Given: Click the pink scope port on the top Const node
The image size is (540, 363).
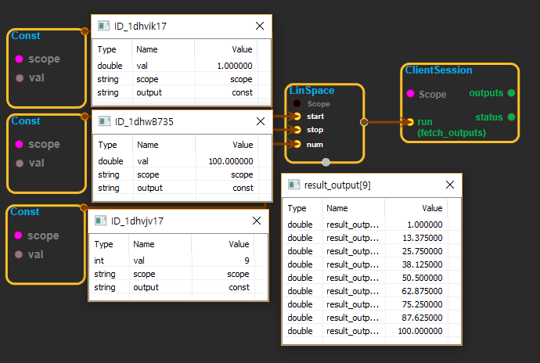Looking at the screenshot, I should click(20, 59).
